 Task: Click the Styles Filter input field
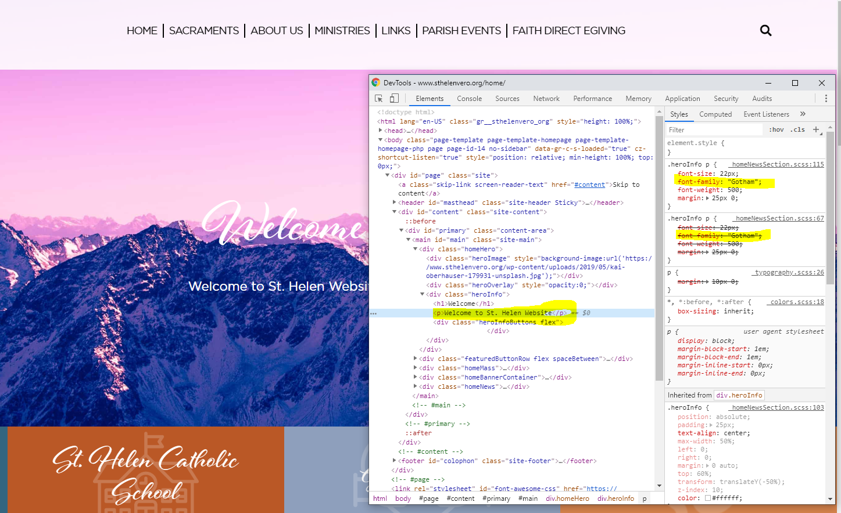(x=714, y=130)
